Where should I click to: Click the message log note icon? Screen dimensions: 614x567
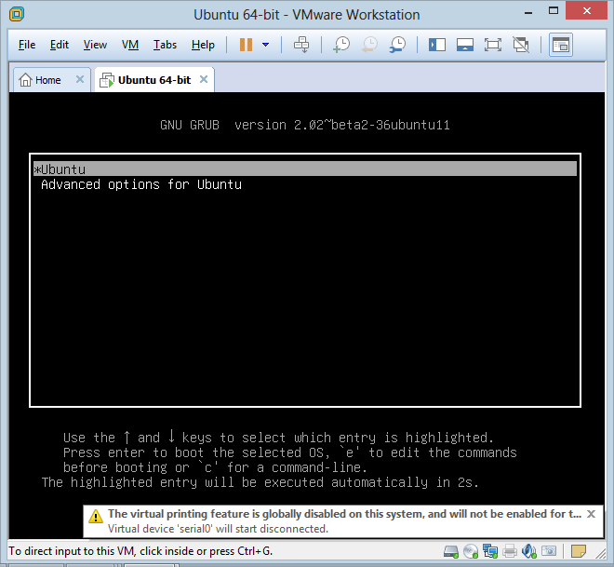point(579,551)
